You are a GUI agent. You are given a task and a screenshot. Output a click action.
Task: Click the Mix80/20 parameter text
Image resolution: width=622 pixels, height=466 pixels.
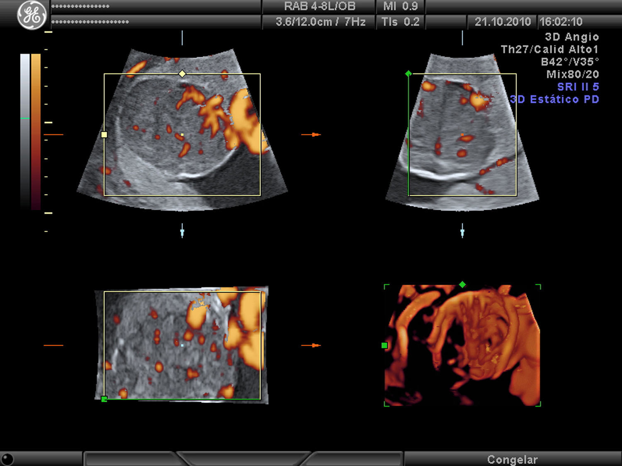[572, 75]
